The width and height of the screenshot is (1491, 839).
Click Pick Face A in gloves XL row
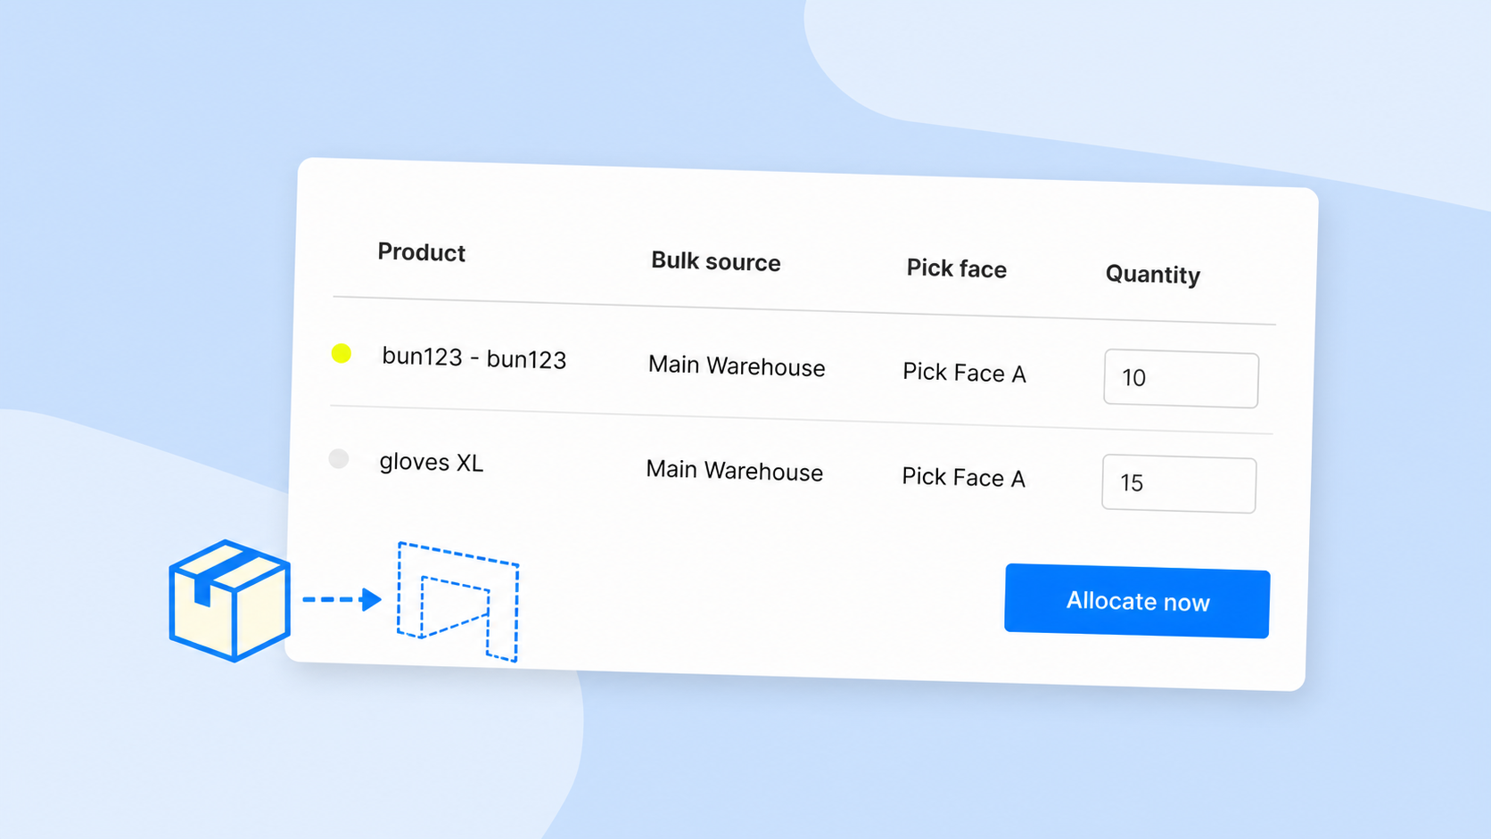click(x=963, y=477)
